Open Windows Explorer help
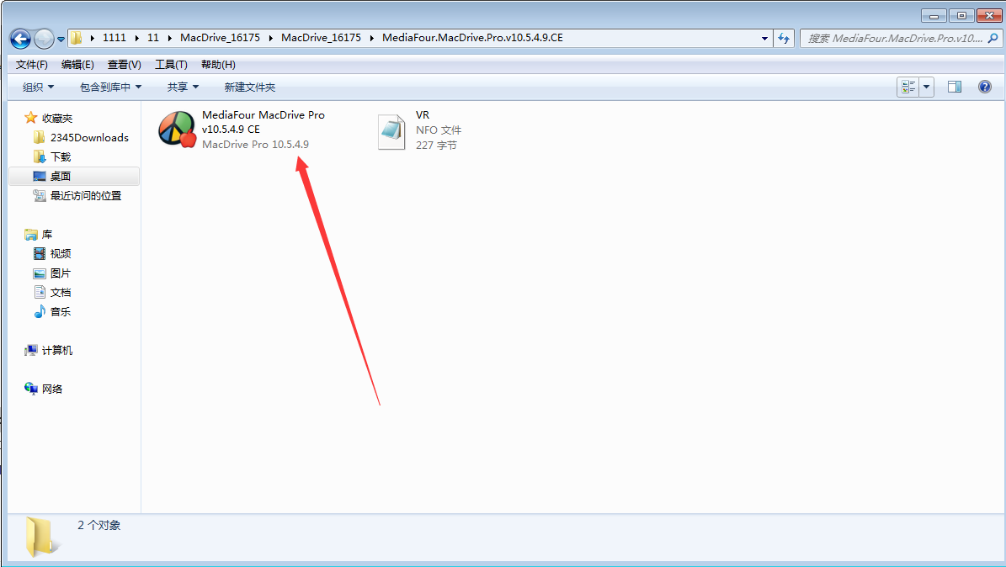Image resolution: width=1006 pixels, height=567 pixels. click(985, 87)
